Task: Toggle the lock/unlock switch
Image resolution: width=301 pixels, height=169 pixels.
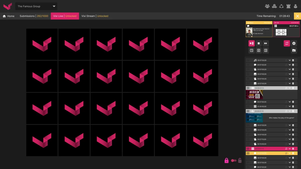Action: (x=234, y=161)
